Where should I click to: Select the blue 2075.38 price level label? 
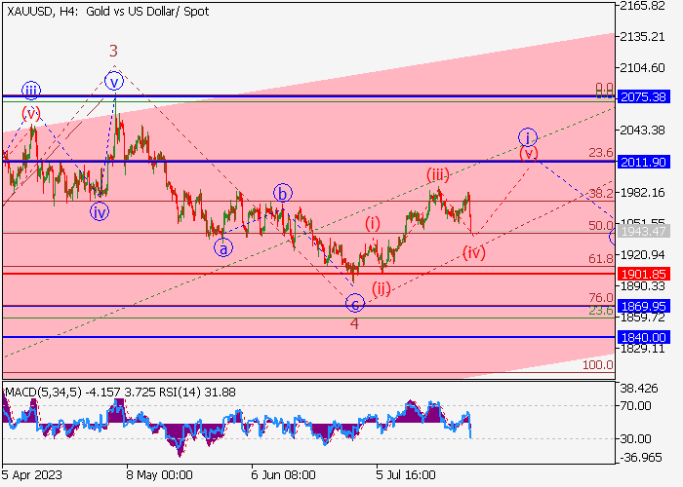[x=643, y=97]
